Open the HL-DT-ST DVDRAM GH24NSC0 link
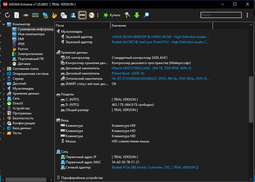Screen dimensions: 255x182 (x=160, y=79)
